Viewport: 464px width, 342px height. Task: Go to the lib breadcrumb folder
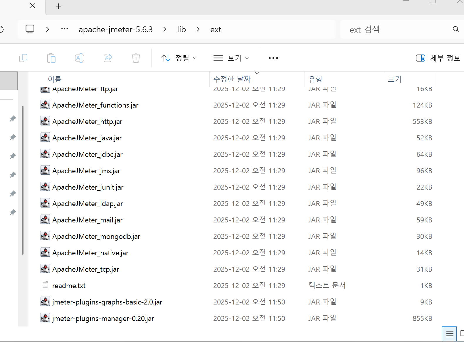(x=181, y=30)
